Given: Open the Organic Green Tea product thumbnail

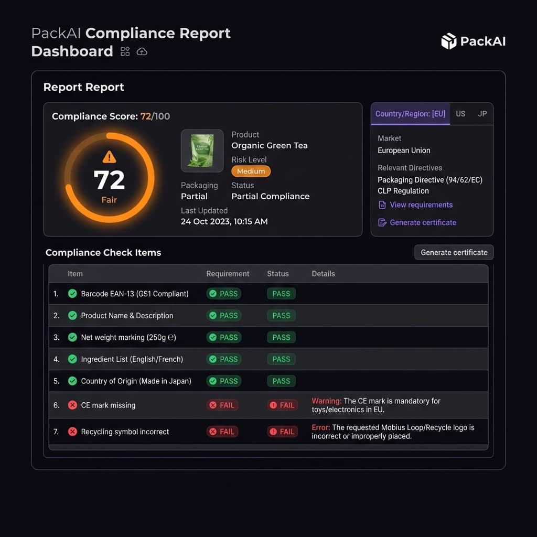Looking at the screenshot, I should [x=202, y=151].
